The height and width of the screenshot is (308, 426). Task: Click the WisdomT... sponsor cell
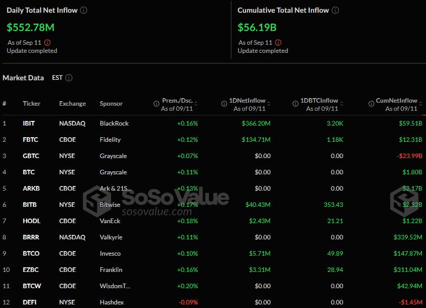click(x=115, y=286)
